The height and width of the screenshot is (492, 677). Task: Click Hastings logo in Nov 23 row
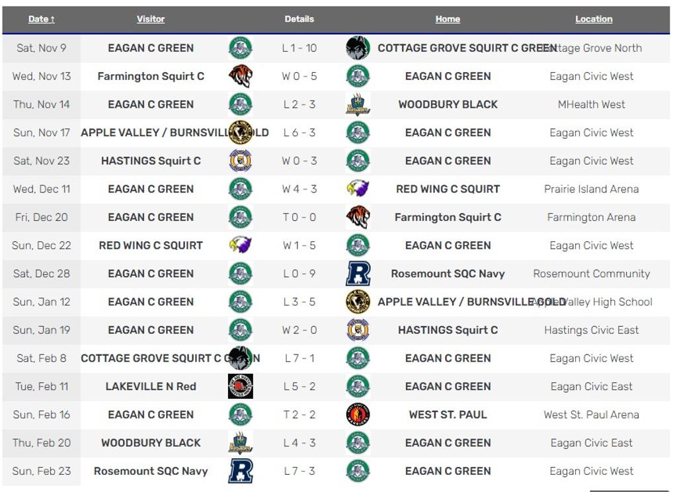(240, 161)
